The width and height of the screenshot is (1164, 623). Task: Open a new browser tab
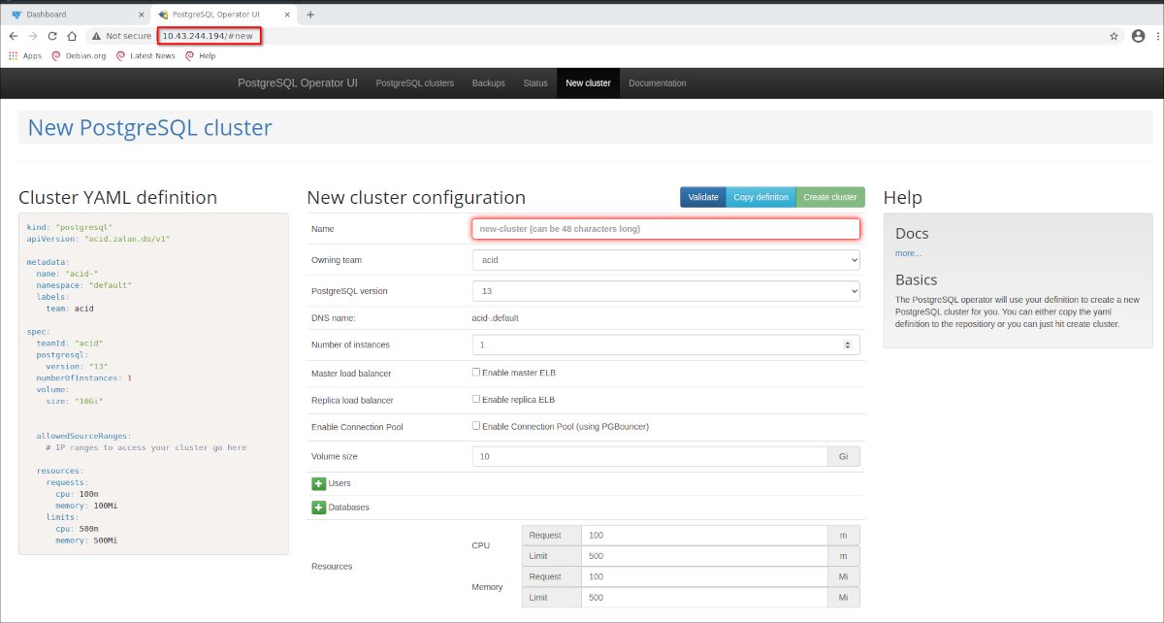310,15
